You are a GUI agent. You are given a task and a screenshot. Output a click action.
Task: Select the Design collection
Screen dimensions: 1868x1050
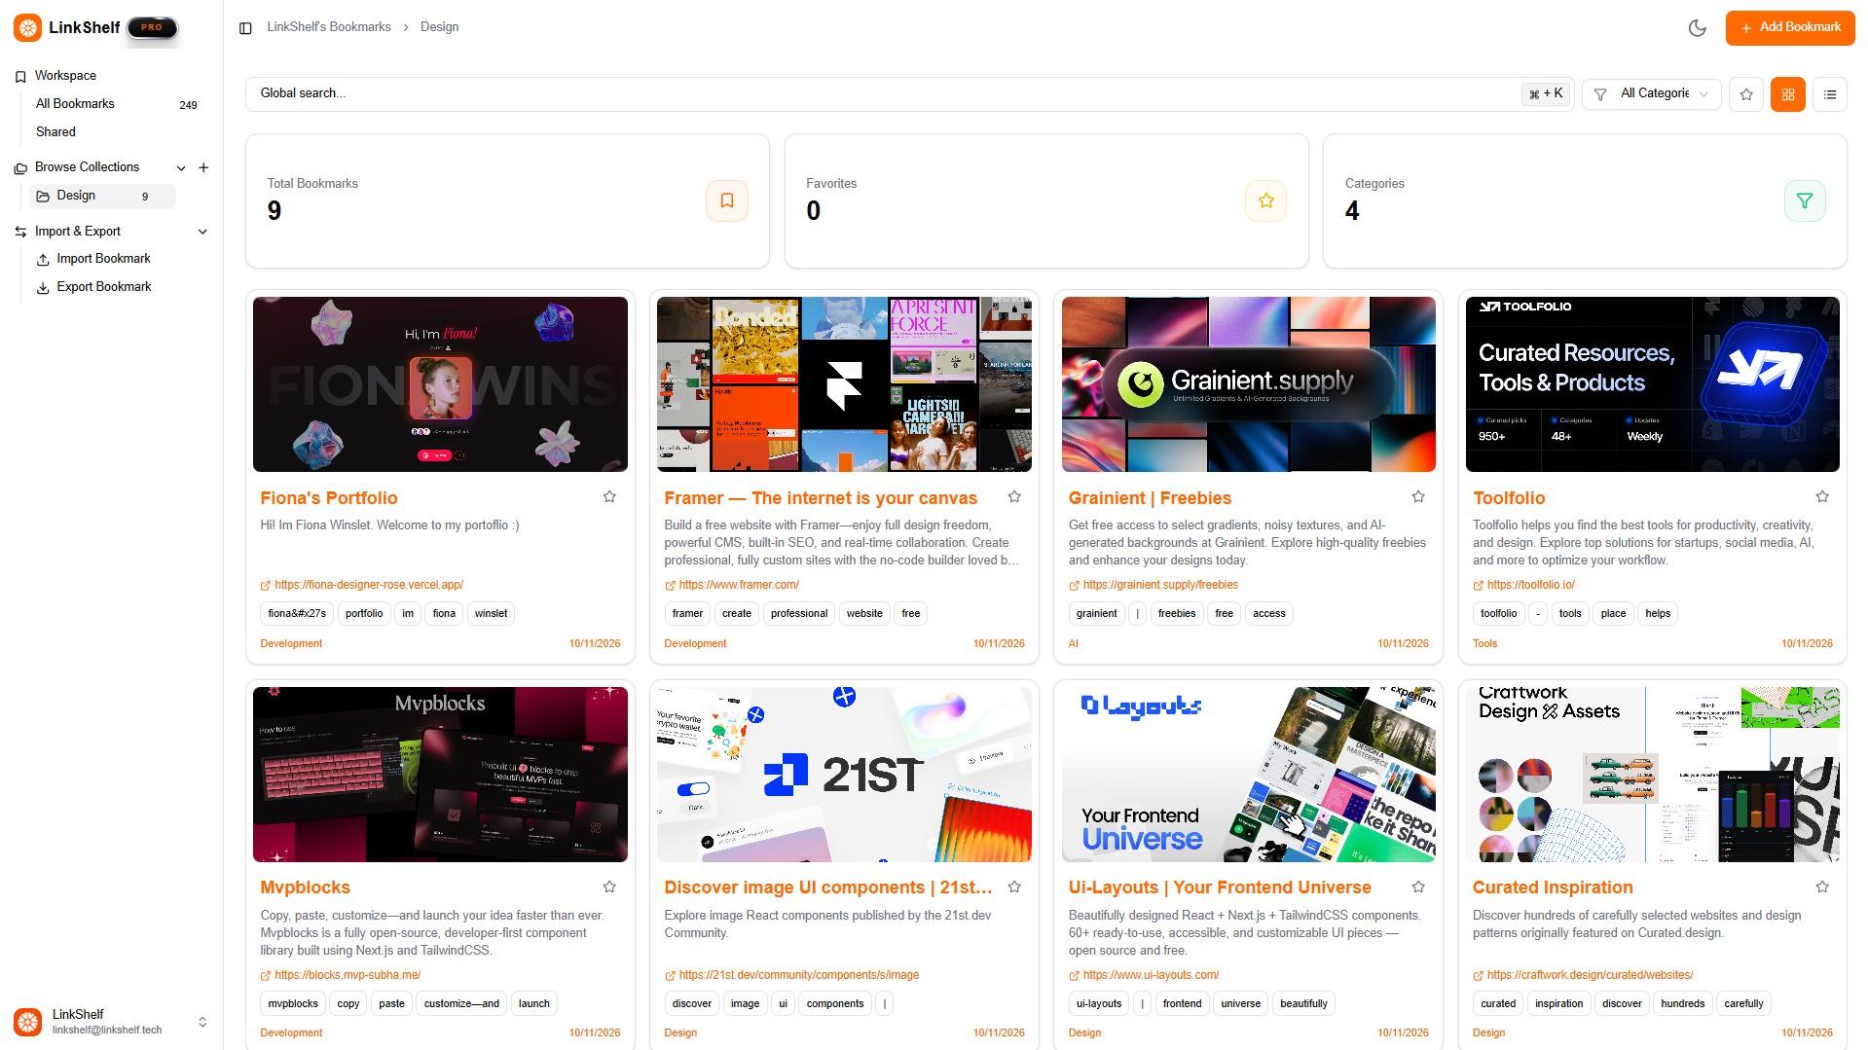[102, 196]
